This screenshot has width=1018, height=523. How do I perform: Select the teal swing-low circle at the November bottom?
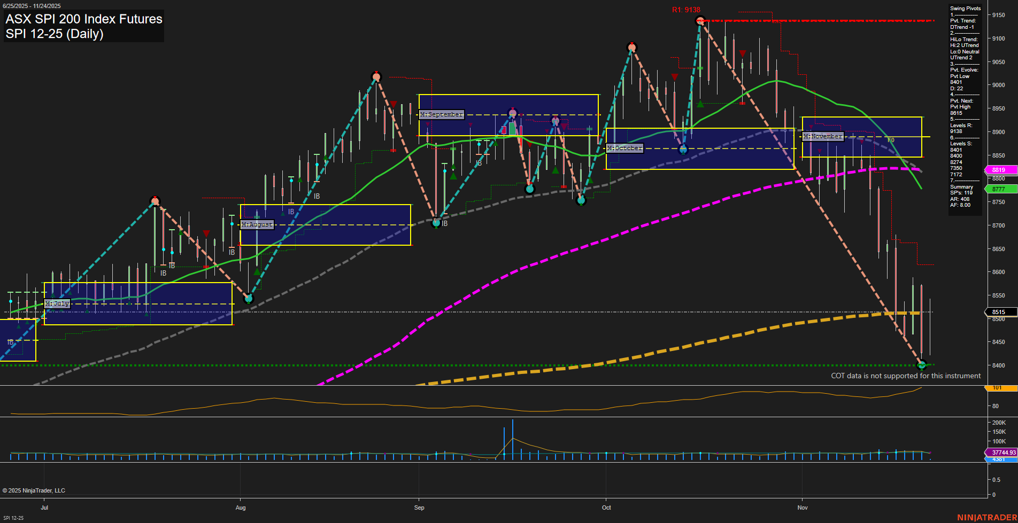tap(921, 366)
